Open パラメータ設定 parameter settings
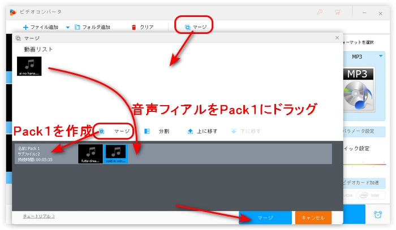This screenshot has height=230, width=396. click(364, 132)
